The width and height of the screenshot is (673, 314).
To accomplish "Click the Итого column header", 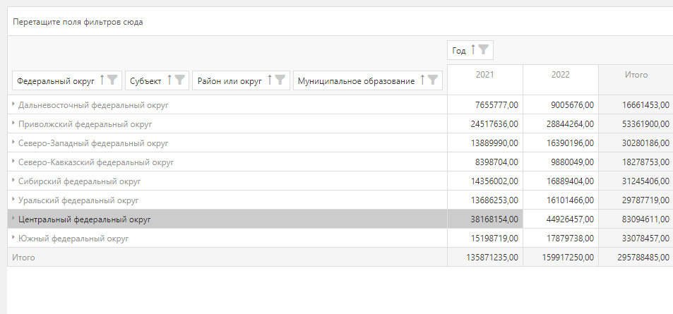I will click(635, 75).
